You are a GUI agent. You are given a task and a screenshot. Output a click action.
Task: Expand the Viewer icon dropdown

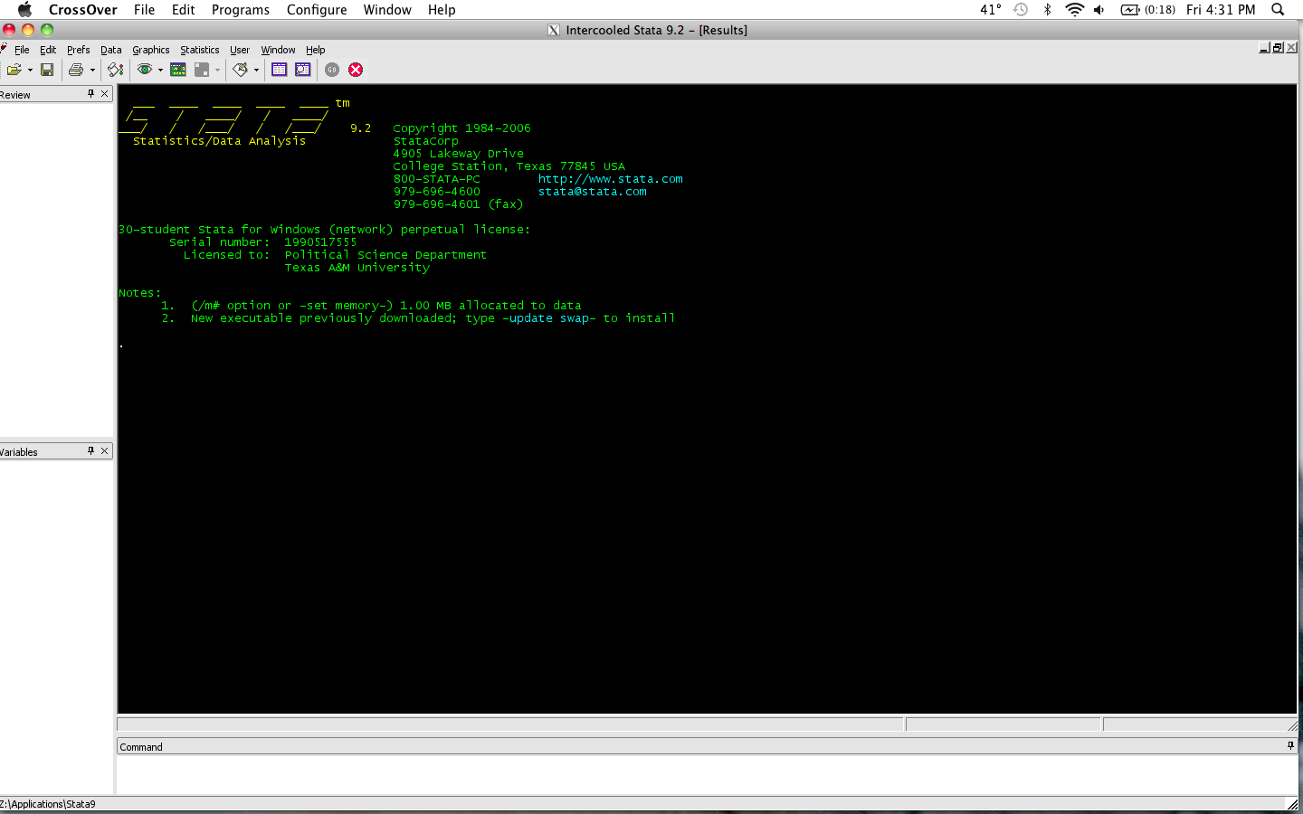click(159, 70)
